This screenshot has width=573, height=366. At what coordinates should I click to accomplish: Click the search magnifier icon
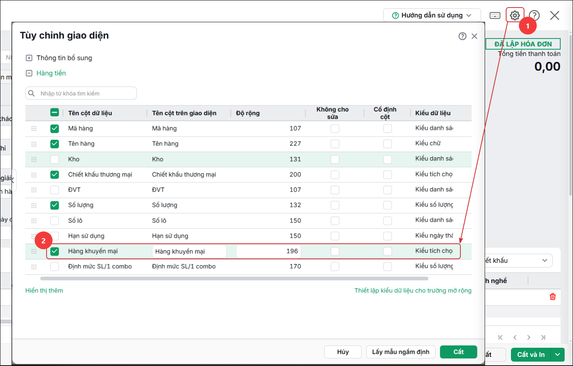[x=31, y=93]
